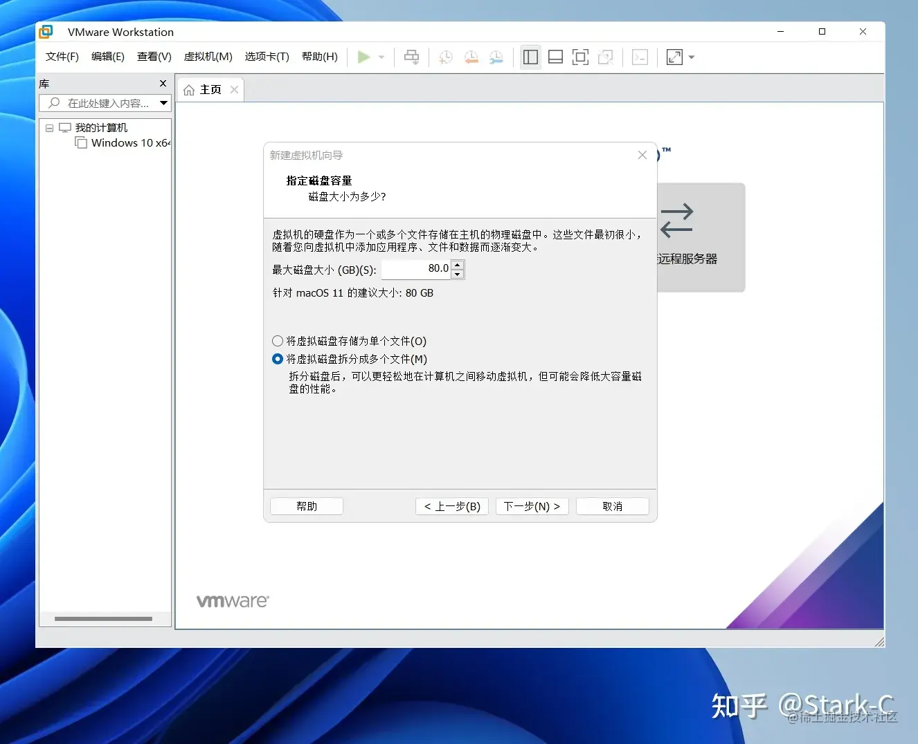Viewport: 918px width, 744px height.
Task: Click the maximum disk size input field
Action: pyautogui.click(x=415, y=269)
